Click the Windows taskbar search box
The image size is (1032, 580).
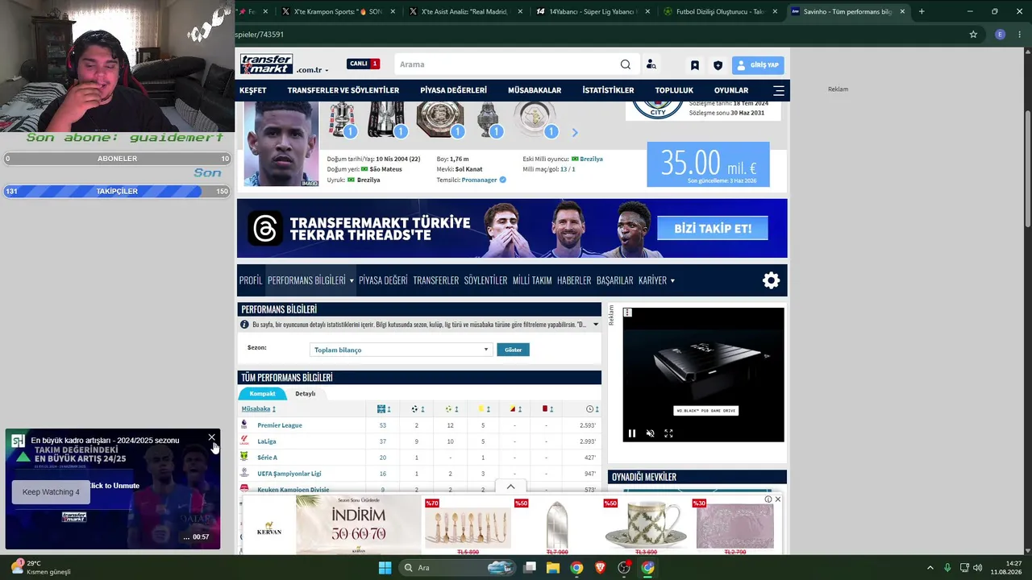tap(456, 567)
